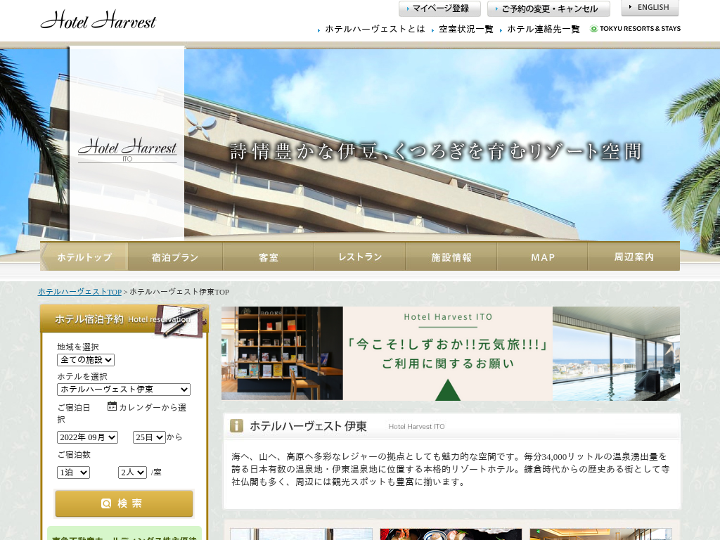
Task: Click the Hotel Harvest logo in header
Action: point(98,20)
